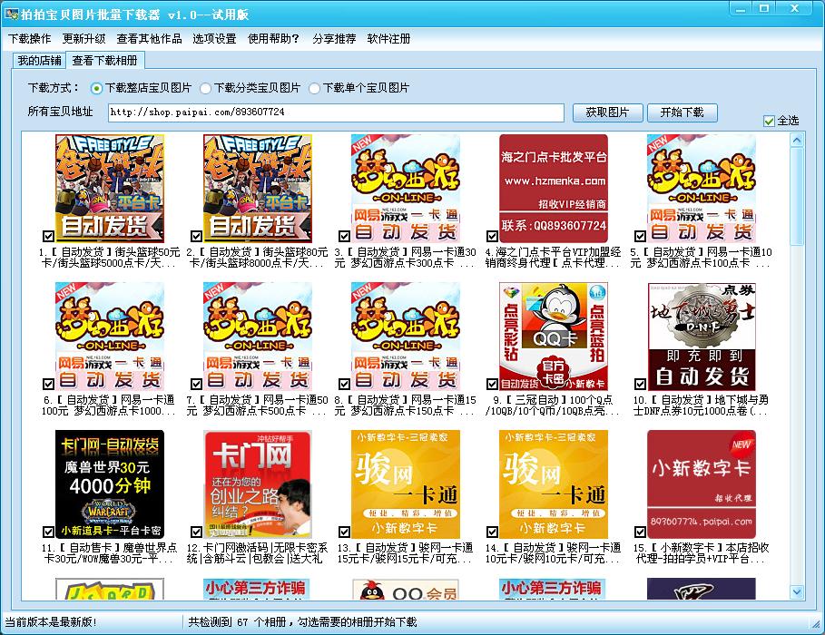The image size is (825, 635).
Task: Select item 15 小新数字卡 red thumbnail
Action: [x=702, y=484]
